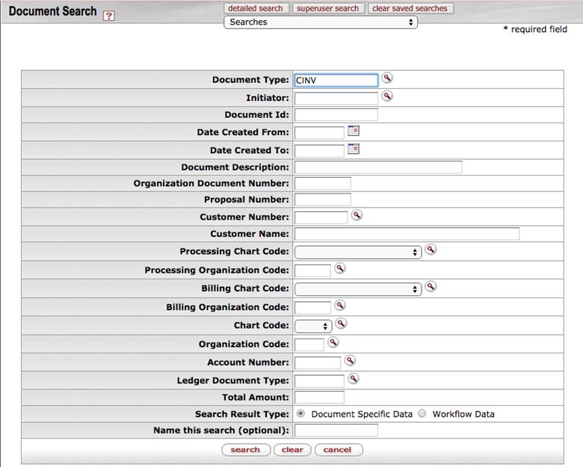Viewport: 583px width, 467px height.
Task: Open lookup icon for Customer Number
Action: click(x=357, y=215)
